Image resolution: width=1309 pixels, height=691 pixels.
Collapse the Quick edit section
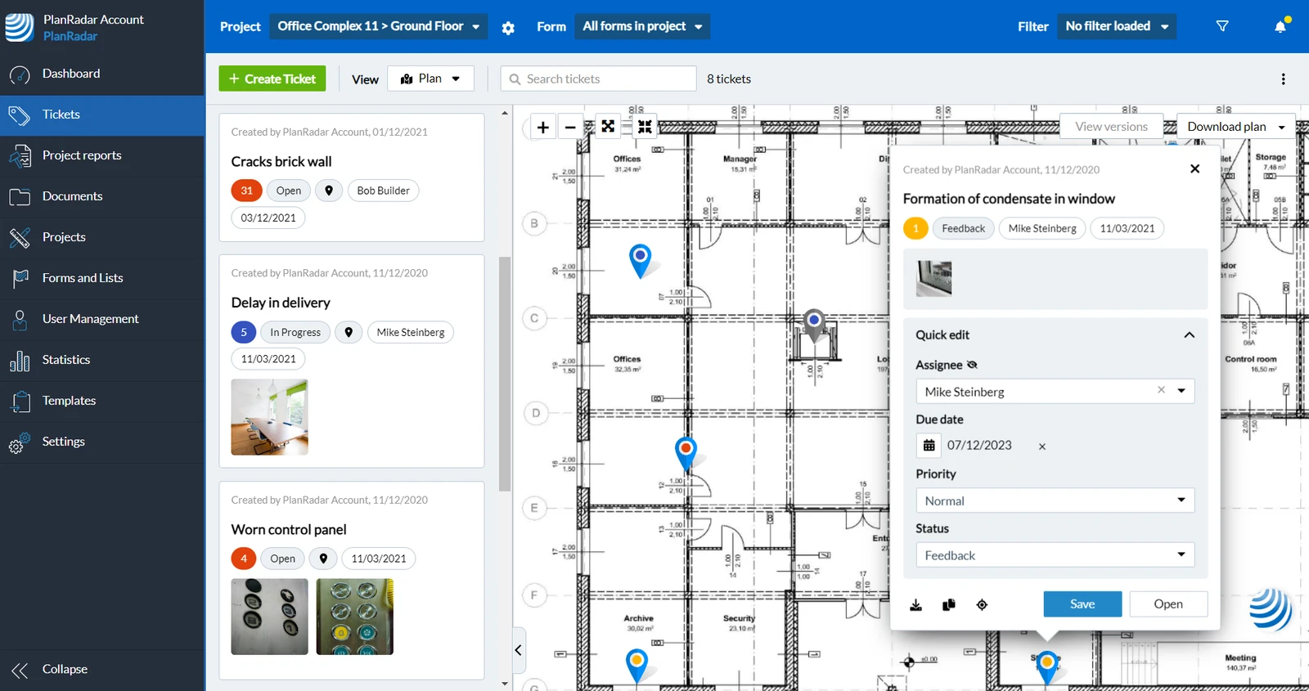pyautogui.click(x=1189, y=335)
